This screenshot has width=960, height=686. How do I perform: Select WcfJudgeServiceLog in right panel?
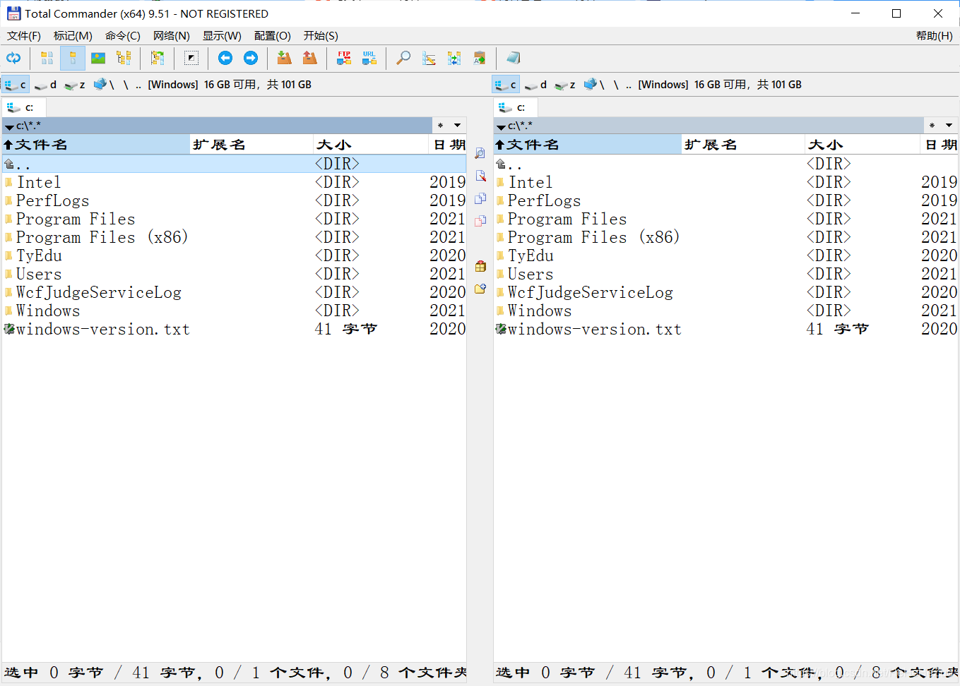pos(725,292)
